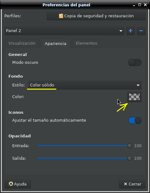Click the Cerrar button
The height and width of the screenshot is (193, 150).
[132, 184]
